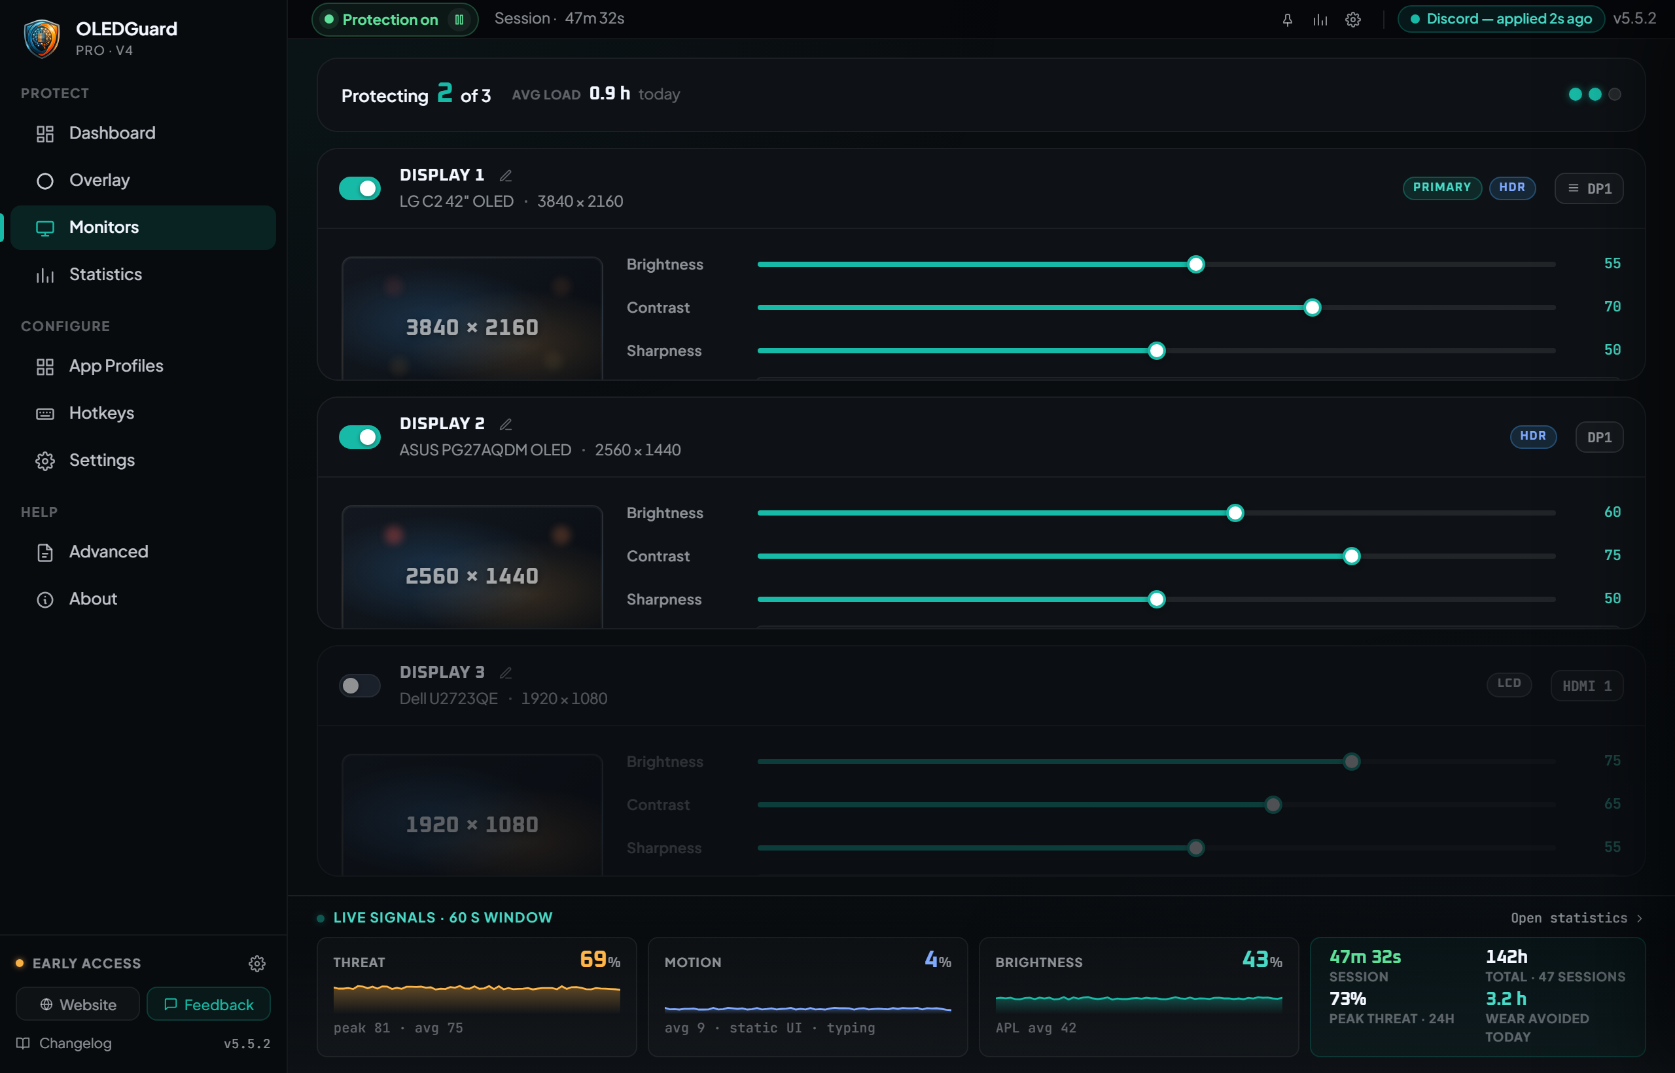The image size is (1675, 1073).
Task: Disable protection on Display 1
Action: point(359,188)
